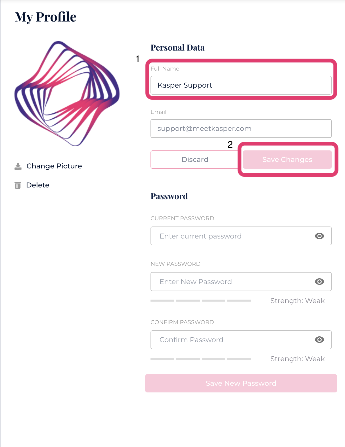Toggle visibility of the new password

pyautogui.click(x=319, y=282)
